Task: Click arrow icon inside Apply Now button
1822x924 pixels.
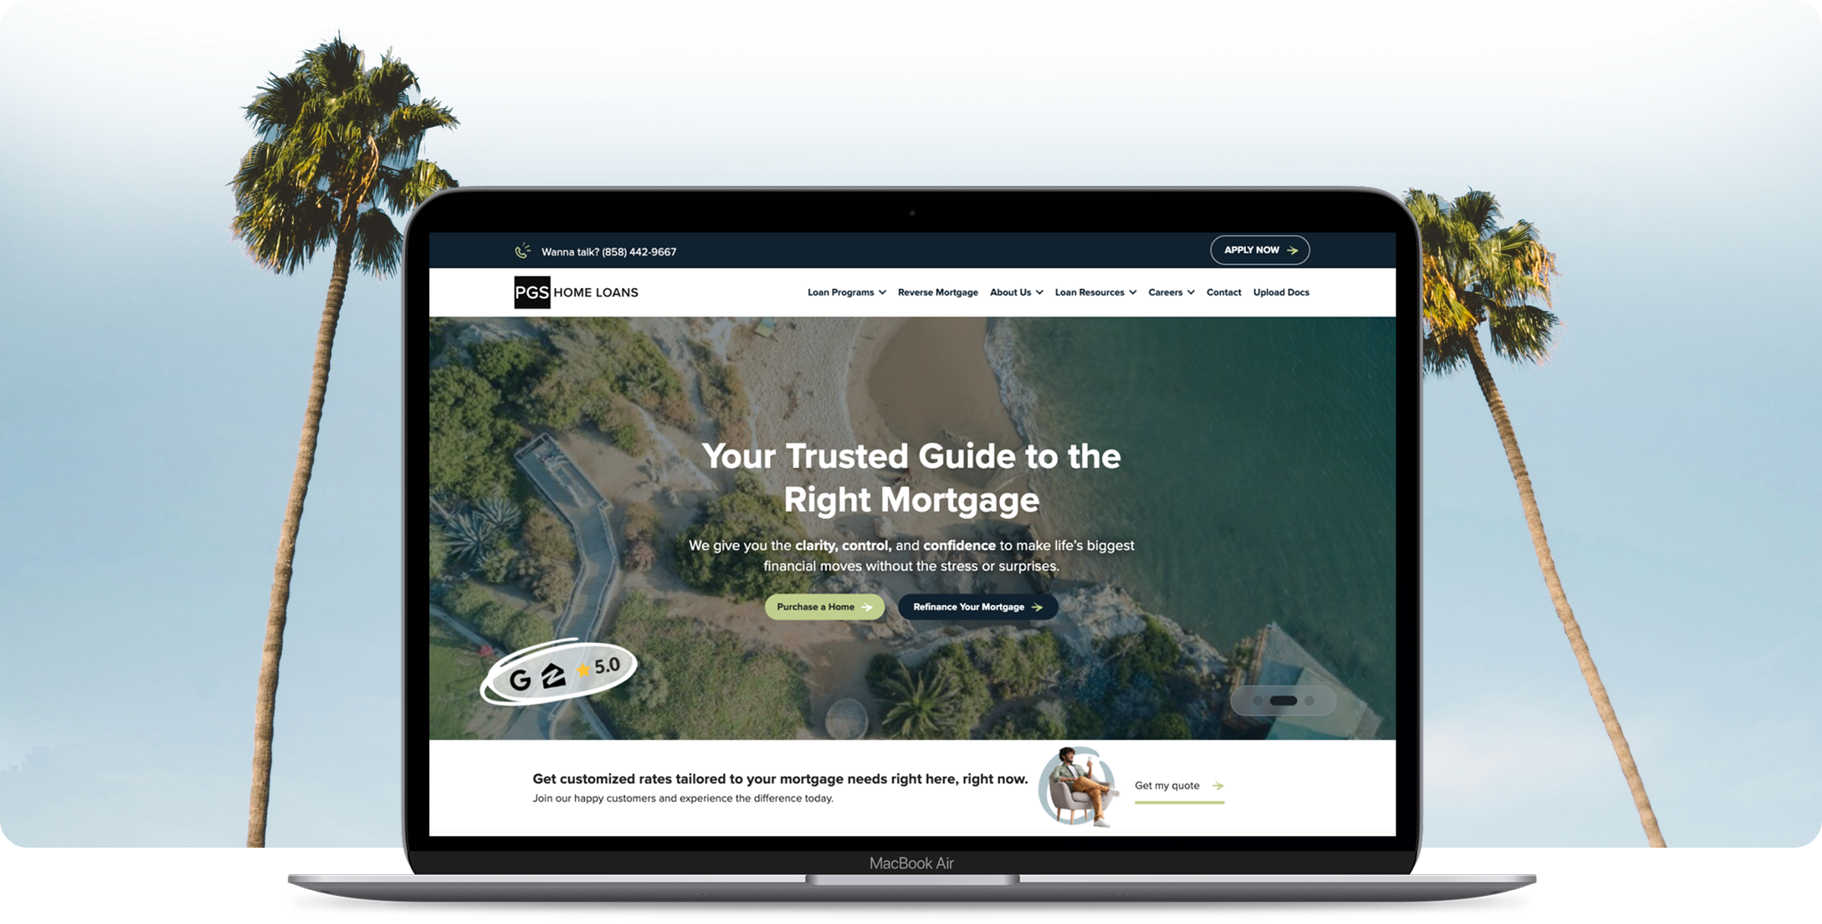Action: tap(1292, 250)
